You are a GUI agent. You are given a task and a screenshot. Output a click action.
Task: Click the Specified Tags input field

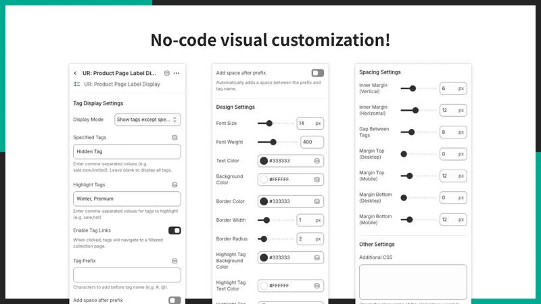coord(127,151)
